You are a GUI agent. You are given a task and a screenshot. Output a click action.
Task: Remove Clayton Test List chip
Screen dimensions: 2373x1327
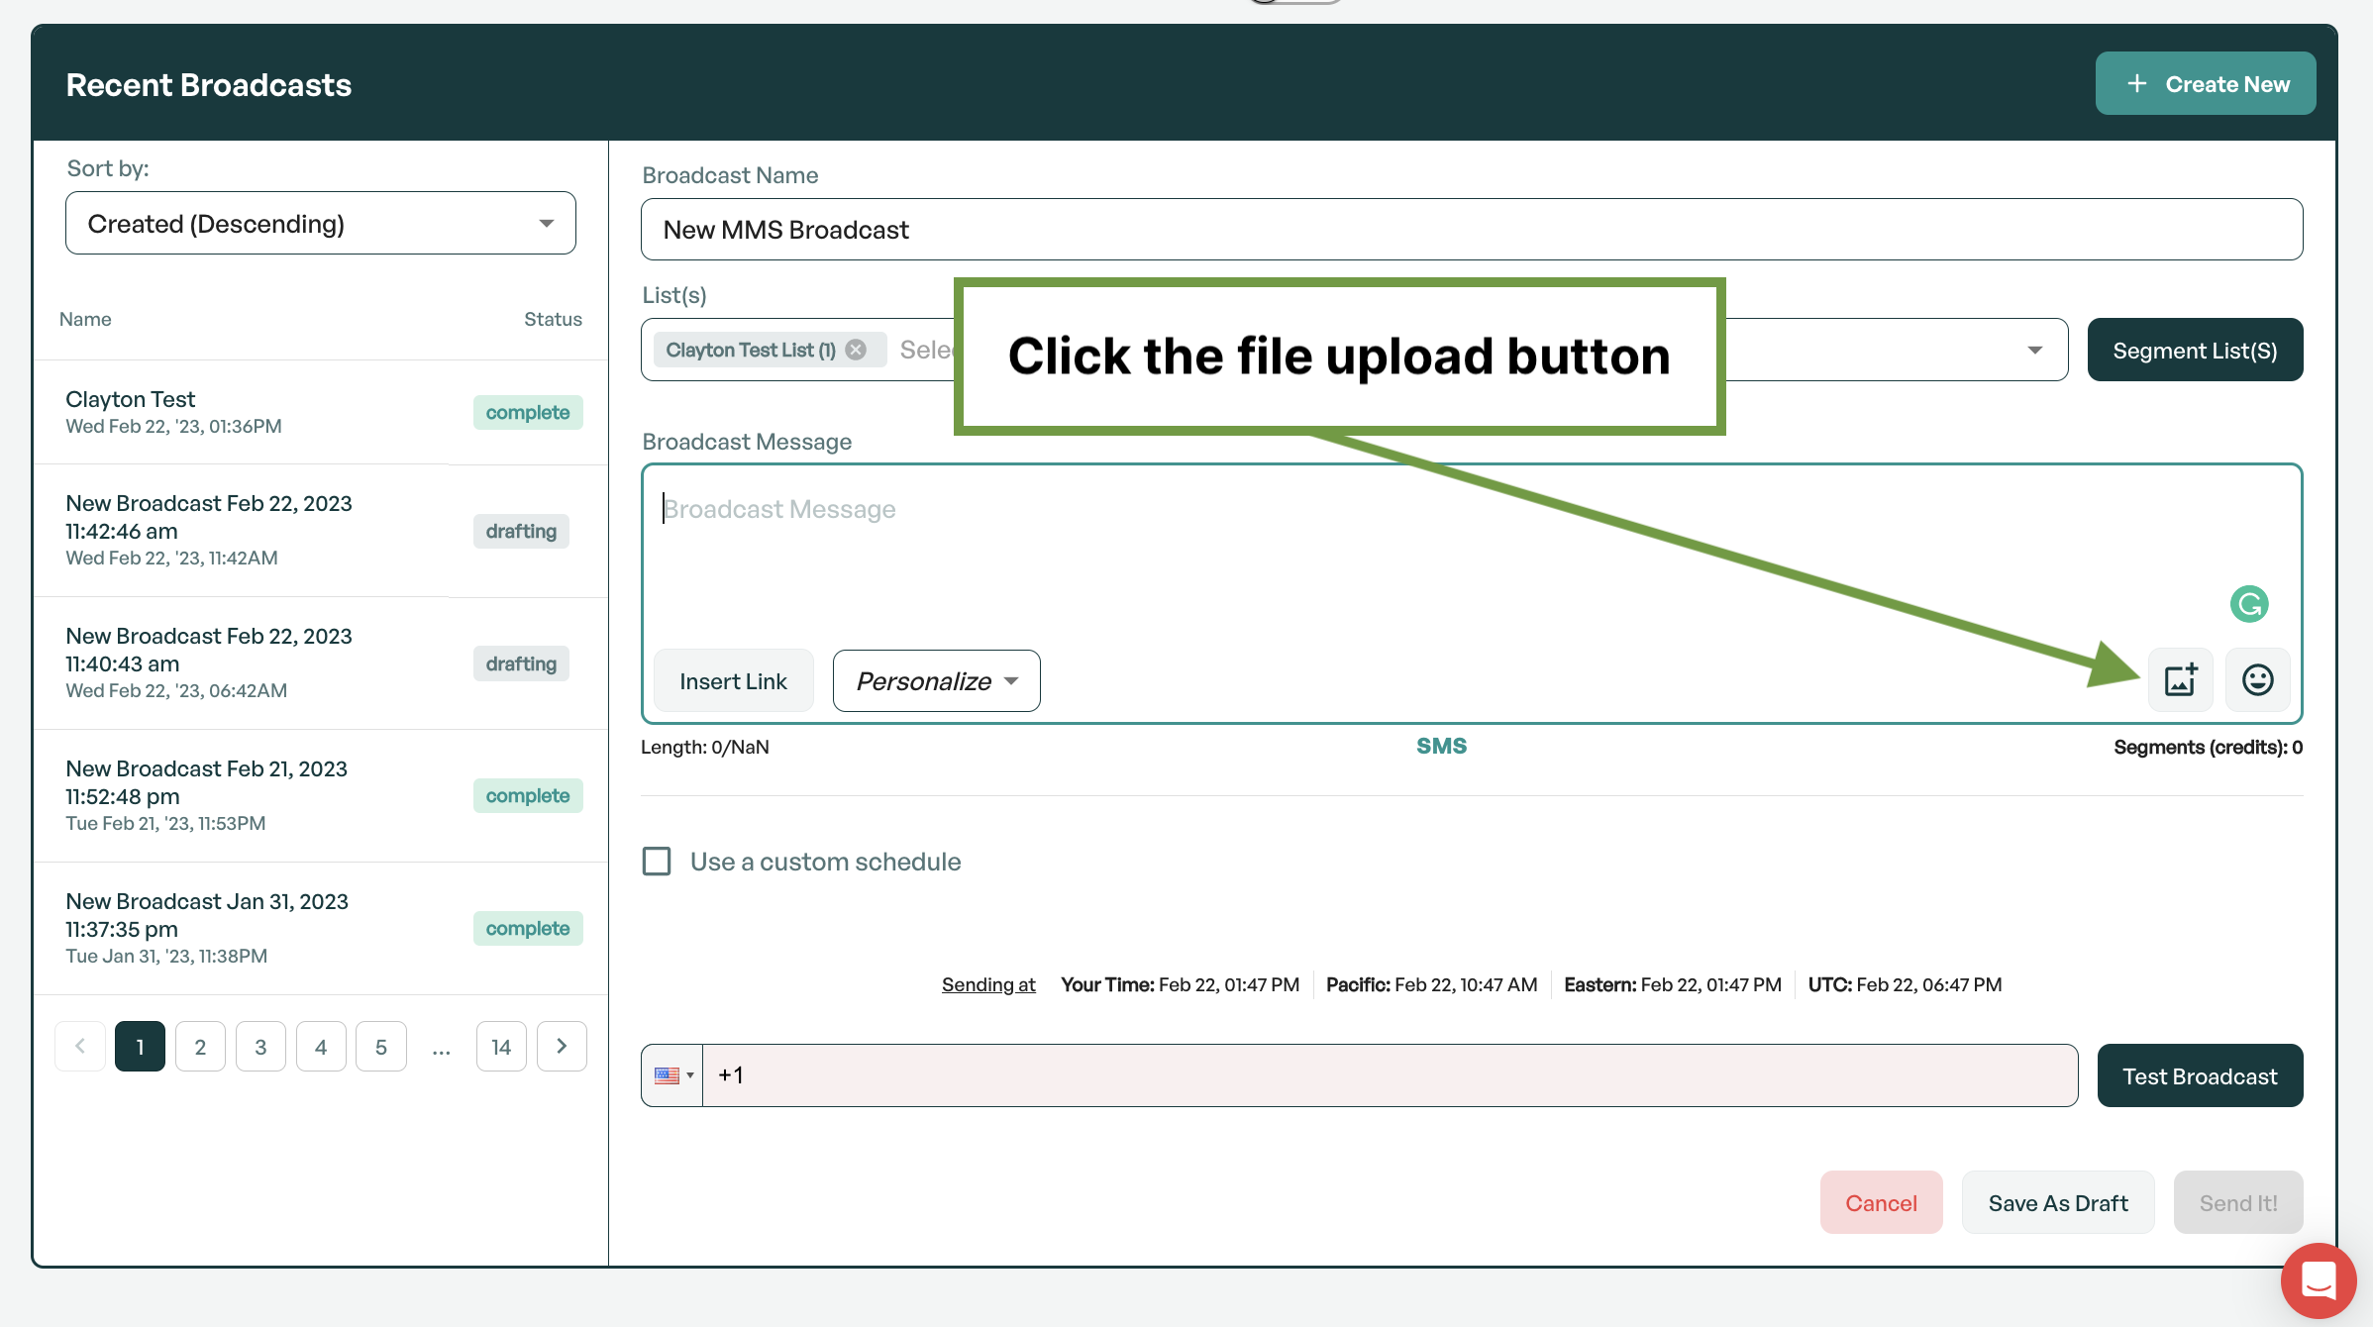[x=856, y=350]
